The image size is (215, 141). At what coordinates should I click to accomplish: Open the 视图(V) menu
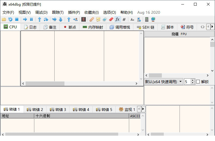[x=24, y=12]
